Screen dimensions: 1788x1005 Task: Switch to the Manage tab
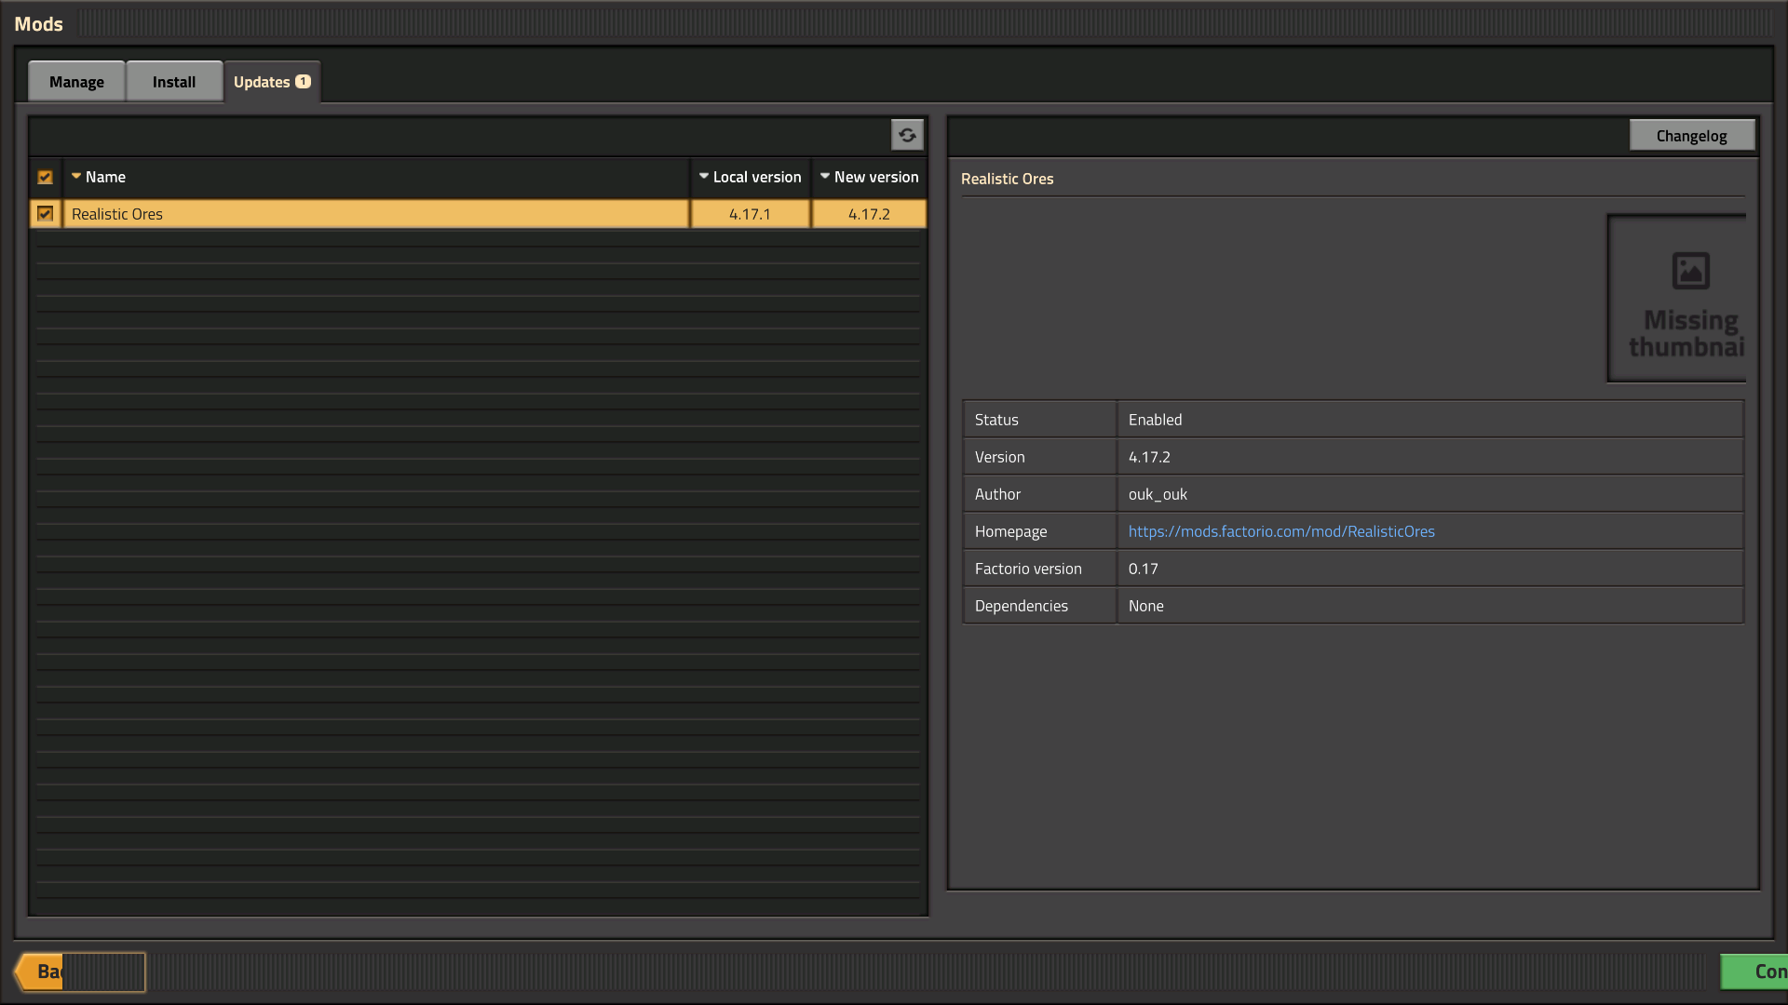tap(76, 81)
